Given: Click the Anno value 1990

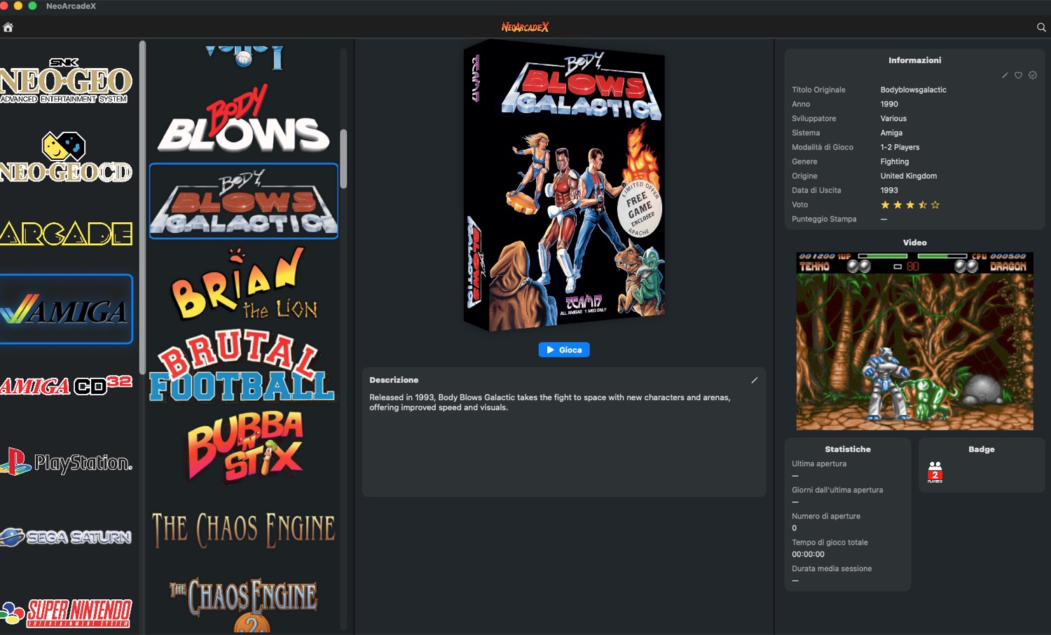Looking at the screenshot, I should [x=889, y=104].
